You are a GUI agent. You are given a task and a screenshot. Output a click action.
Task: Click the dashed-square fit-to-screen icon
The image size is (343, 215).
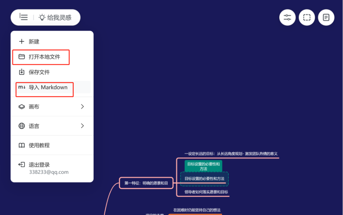(x=307, y=17)
